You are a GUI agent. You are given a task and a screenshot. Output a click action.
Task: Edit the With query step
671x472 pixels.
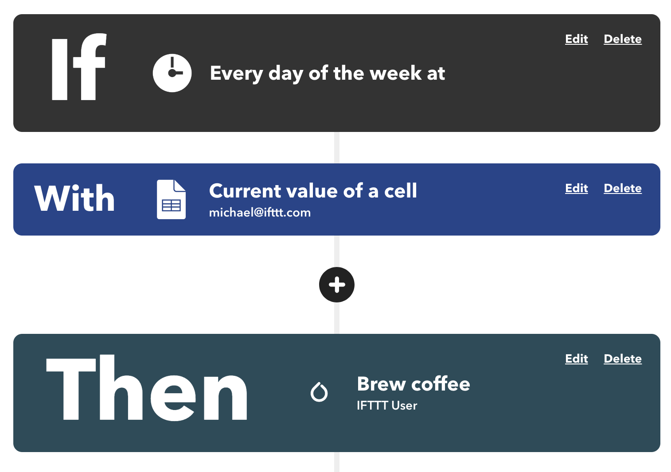click(x=577, y=188)
